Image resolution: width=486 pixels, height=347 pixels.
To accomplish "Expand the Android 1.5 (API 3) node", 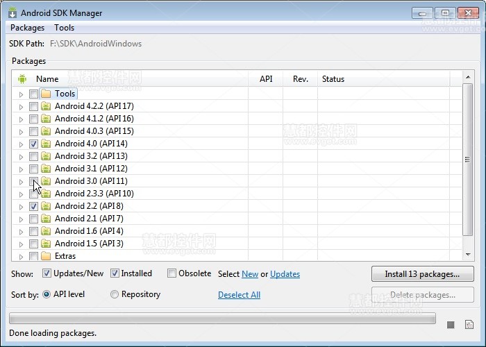I will click(x=21, y=244).
